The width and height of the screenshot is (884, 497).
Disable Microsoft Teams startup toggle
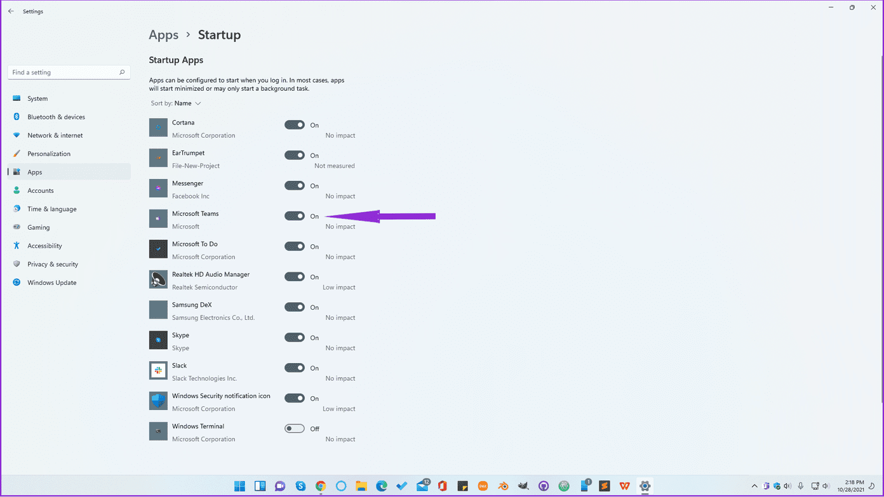coord(295,216)
